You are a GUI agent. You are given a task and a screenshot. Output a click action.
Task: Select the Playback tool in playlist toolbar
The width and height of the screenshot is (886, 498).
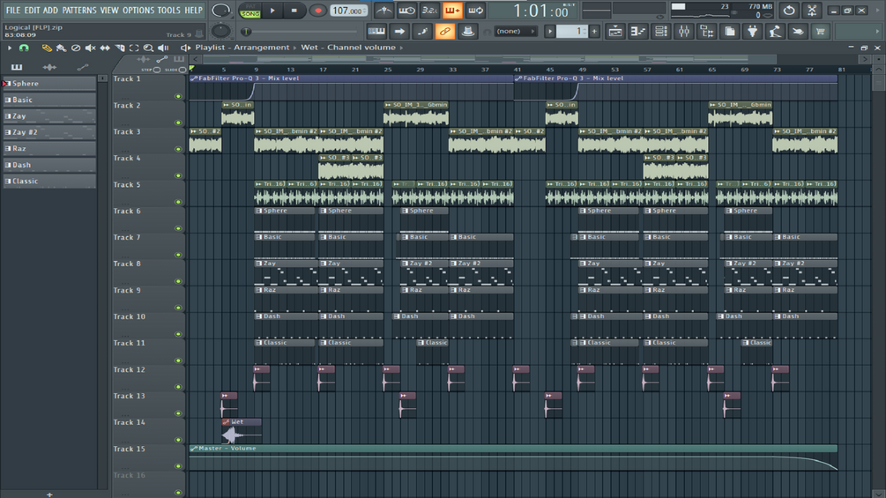tap(163, 48)
